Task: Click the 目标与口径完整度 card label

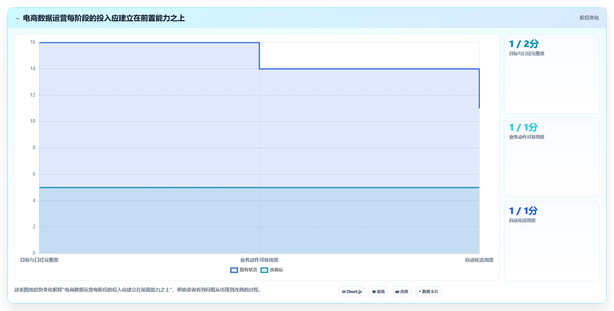Action: point(527,54)
